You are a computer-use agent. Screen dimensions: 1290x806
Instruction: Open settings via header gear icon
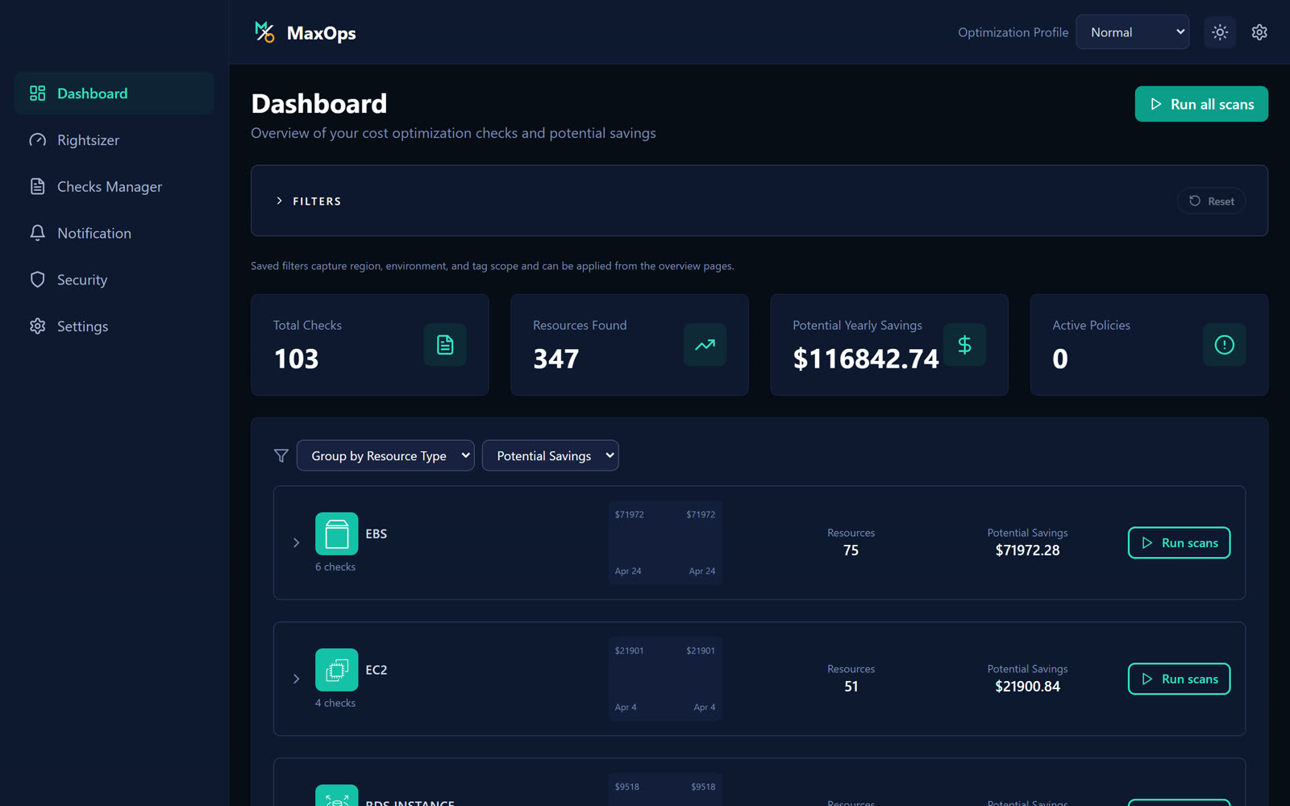click(x=1259, y=32)
